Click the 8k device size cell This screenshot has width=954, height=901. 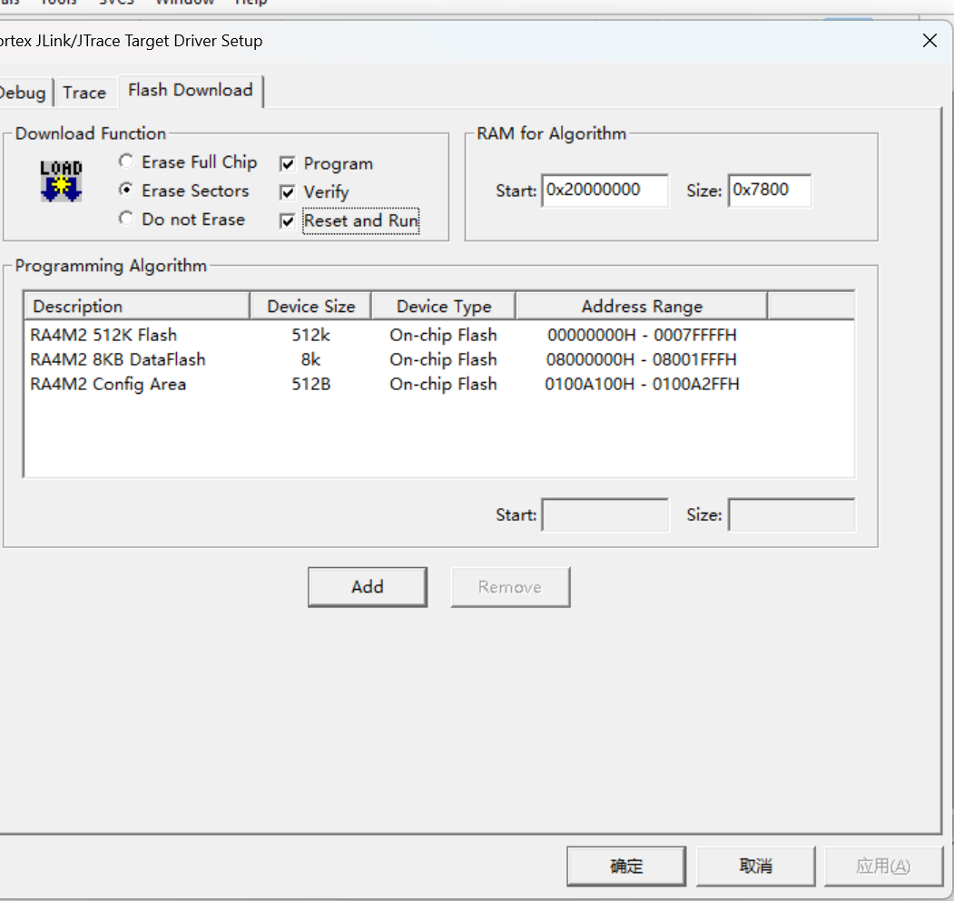pyautogui.click(x=311, y=359)
